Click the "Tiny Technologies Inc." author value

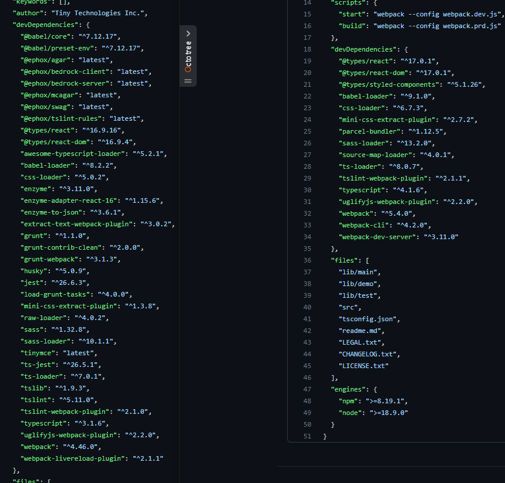97,13
